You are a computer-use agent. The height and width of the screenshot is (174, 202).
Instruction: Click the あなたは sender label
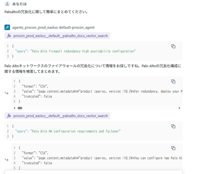(x=20, y=4)
